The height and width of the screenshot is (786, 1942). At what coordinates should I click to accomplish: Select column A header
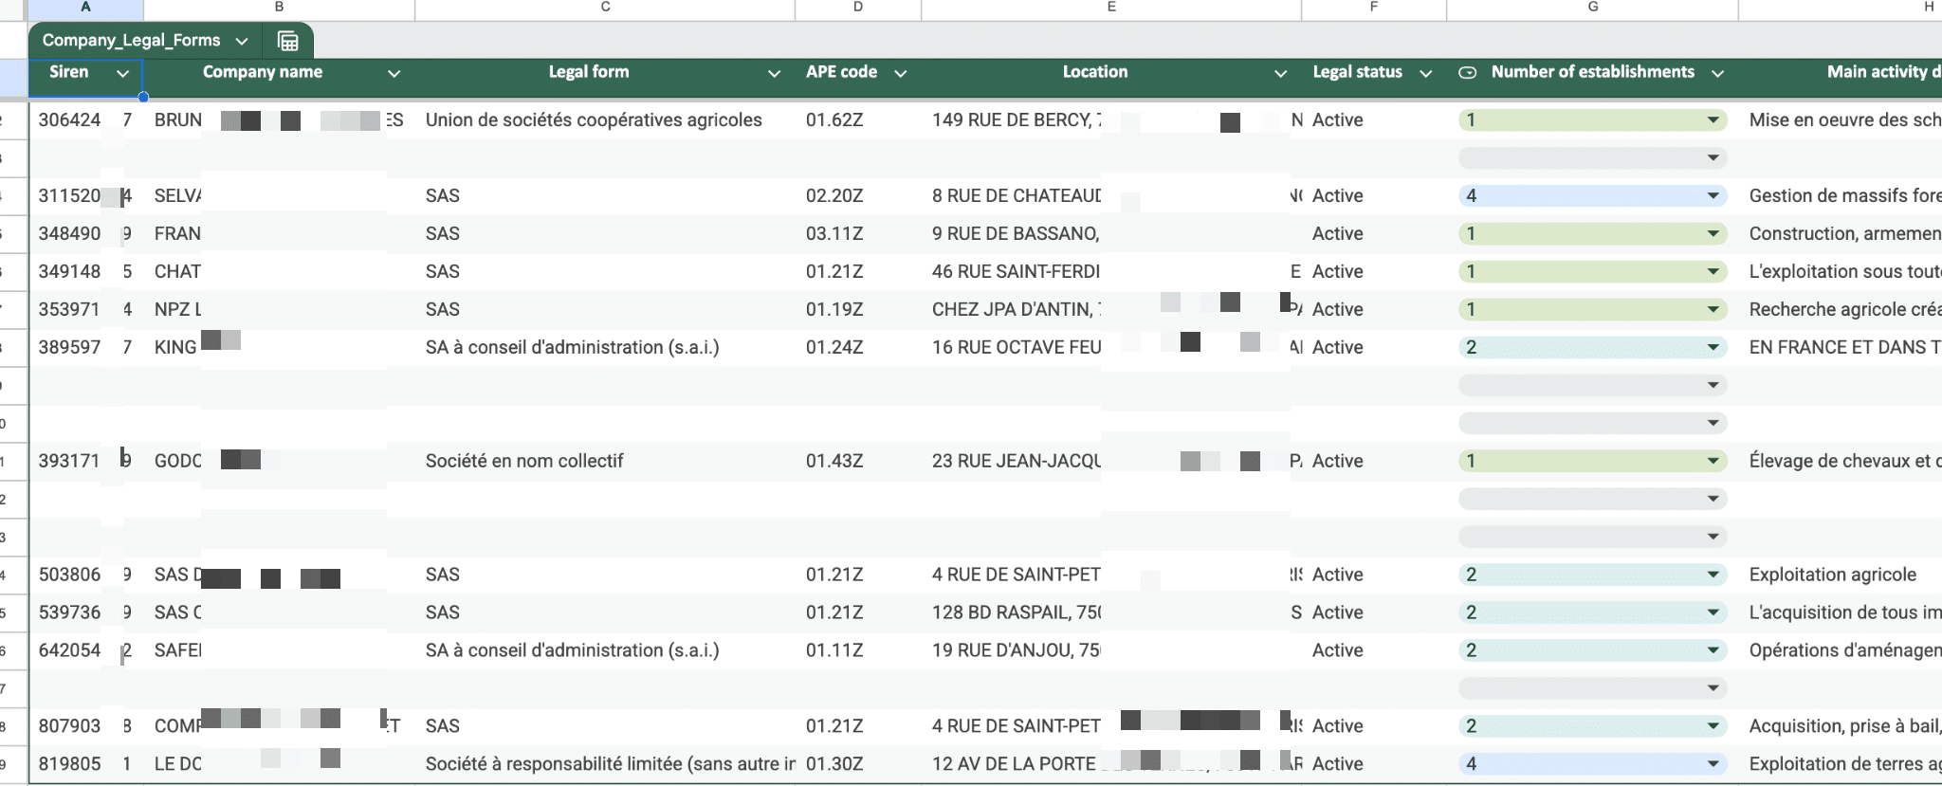click(x=85, y=8)
